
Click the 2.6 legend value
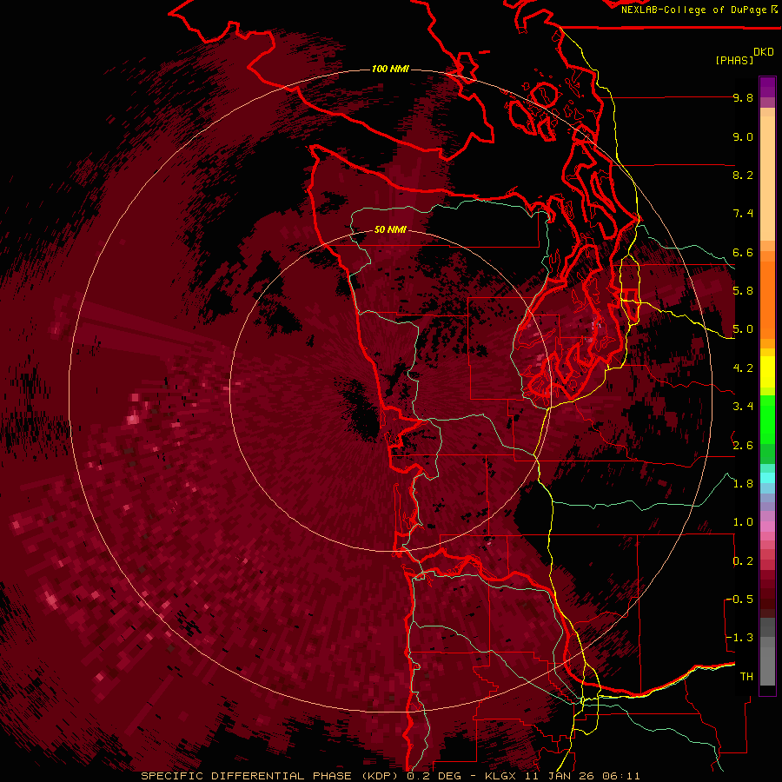(743, 446)
